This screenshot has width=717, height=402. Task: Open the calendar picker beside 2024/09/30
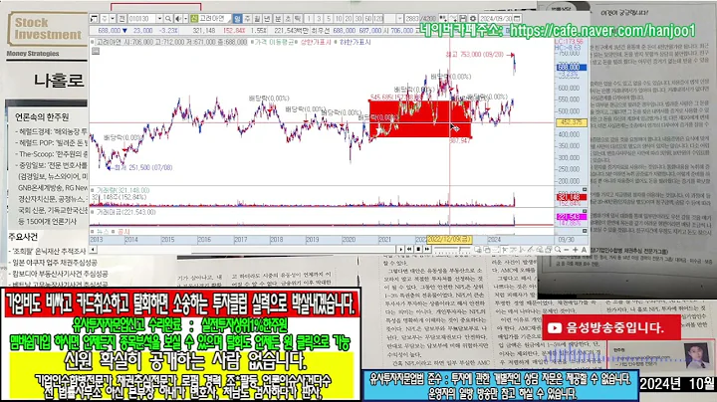517,18
